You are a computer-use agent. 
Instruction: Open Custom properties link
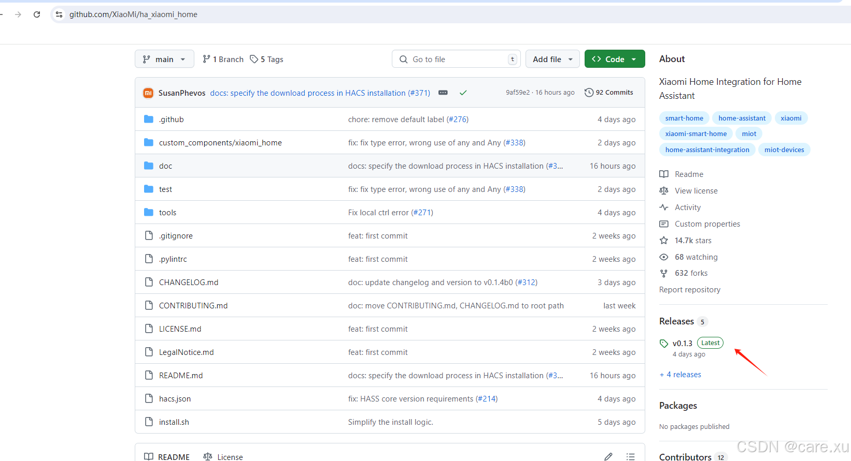(700, 224)
